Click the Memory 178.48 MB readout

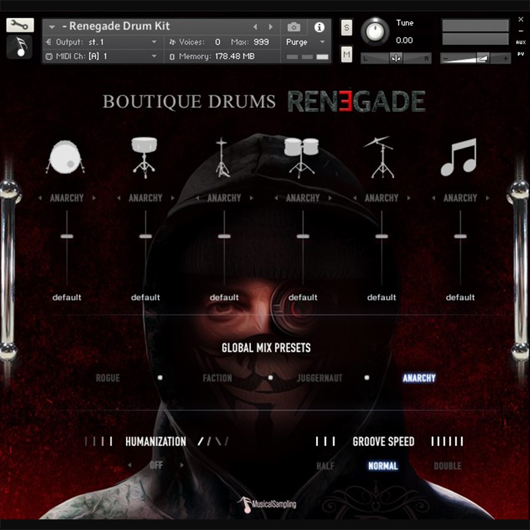tap(217, 56)
